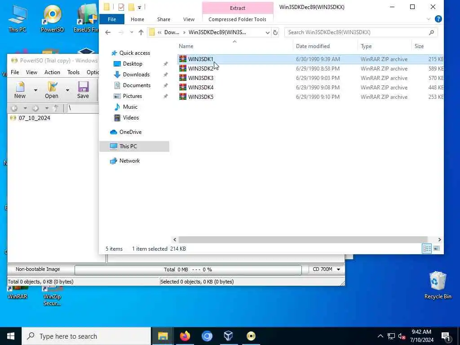Image resolution: width=460 pixels, height=345 pixels.
Task: Select Network in navigation pane
Action: pyautogui.click(x=129, y=161)
